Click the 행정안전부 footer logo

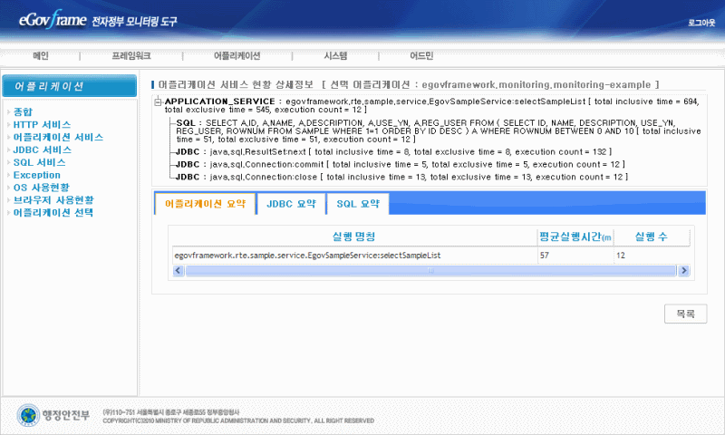[x=54, y=415]
